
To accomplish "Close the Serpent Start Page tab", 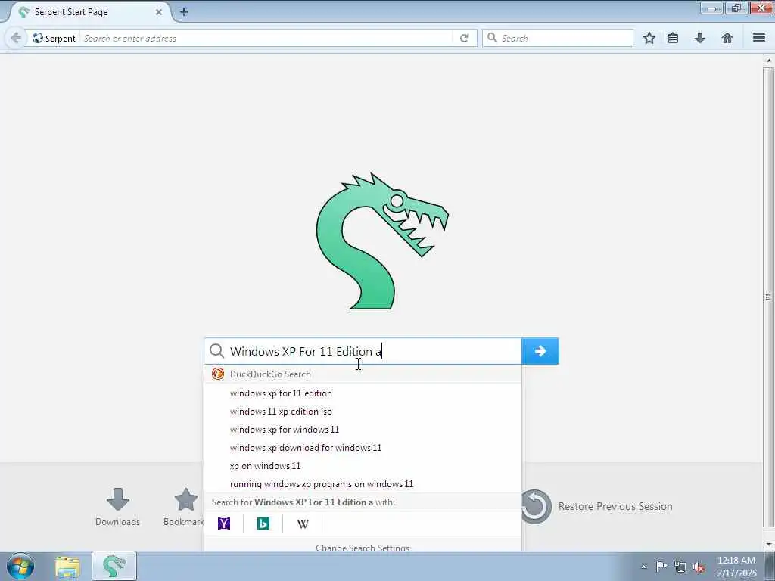I will pyautogui.click(x=159, y=12).
